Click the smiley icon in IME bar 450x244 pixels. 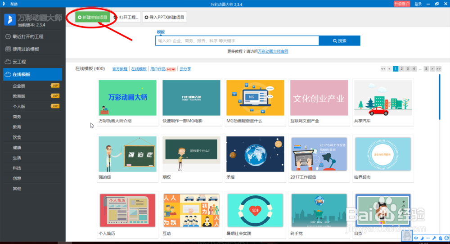tap(446, 238)
